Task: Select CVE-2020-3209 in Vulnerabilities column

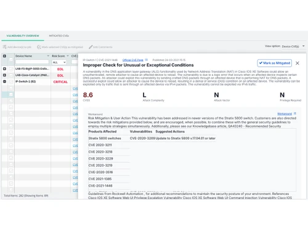Action: (142, 138)
